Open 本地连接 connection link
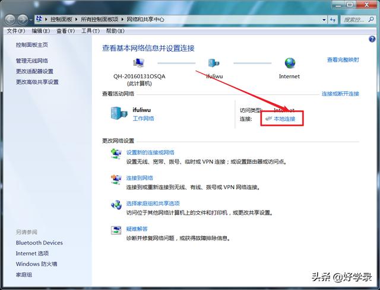380x290 pixels. tap(284, 119)
